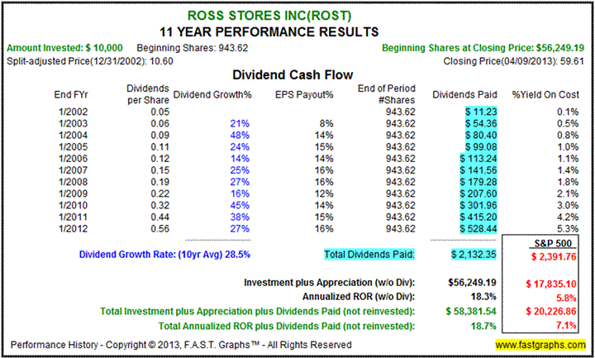Select the End FYr column header

[x=71, y=94]
